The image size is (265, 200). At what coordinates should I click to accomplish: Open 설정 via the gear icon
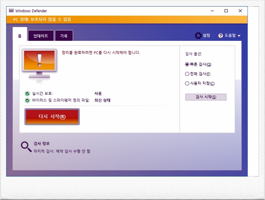coord(198,36)
